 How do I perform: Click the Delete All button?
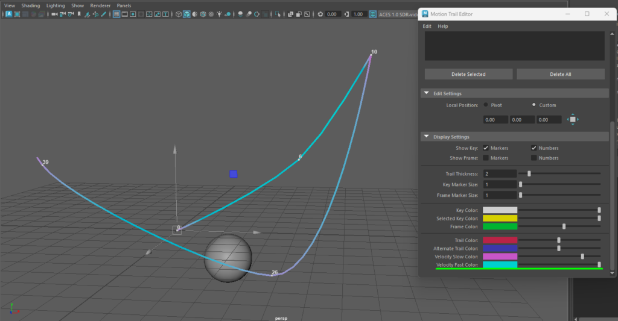click(x=560, y=74)
